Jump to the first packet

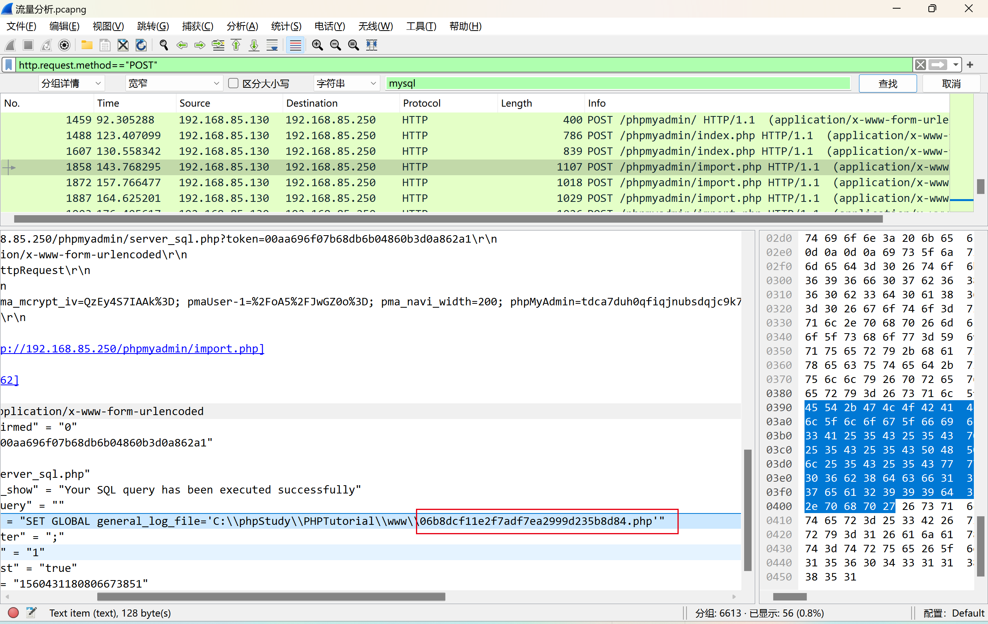click(x=236, y=45)
